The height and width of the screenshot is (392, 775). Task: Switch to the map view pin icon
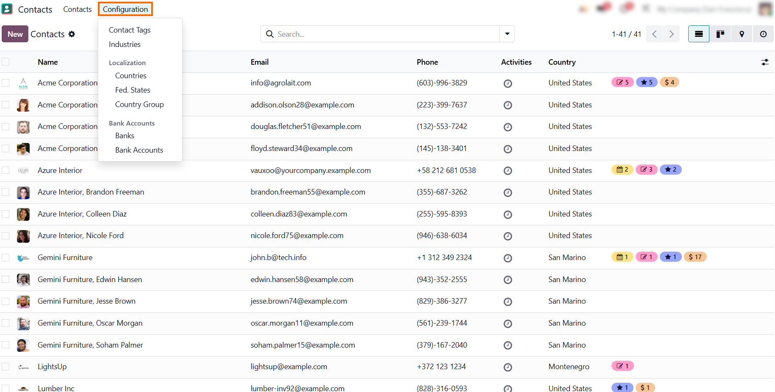(x=742, y=34)
